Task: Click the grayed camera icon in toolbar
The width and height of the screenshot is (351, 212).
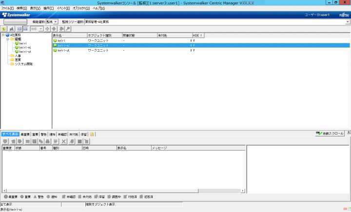Action: point(61,29)
